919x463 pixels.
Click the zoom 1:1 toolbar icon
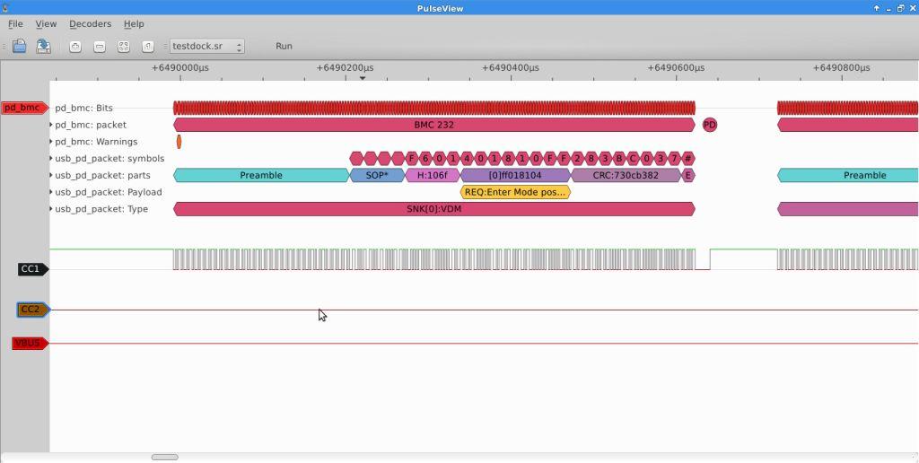tap(148, 47)
